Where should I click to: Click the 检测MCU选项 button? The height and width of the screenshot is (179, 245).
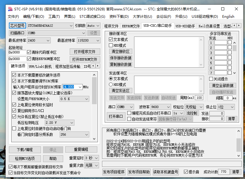pos(25,159)
